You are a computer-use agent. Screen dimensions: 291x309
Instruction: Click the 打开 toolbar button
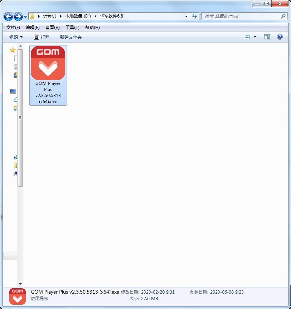pyautogui.click(x=42, y=37)
